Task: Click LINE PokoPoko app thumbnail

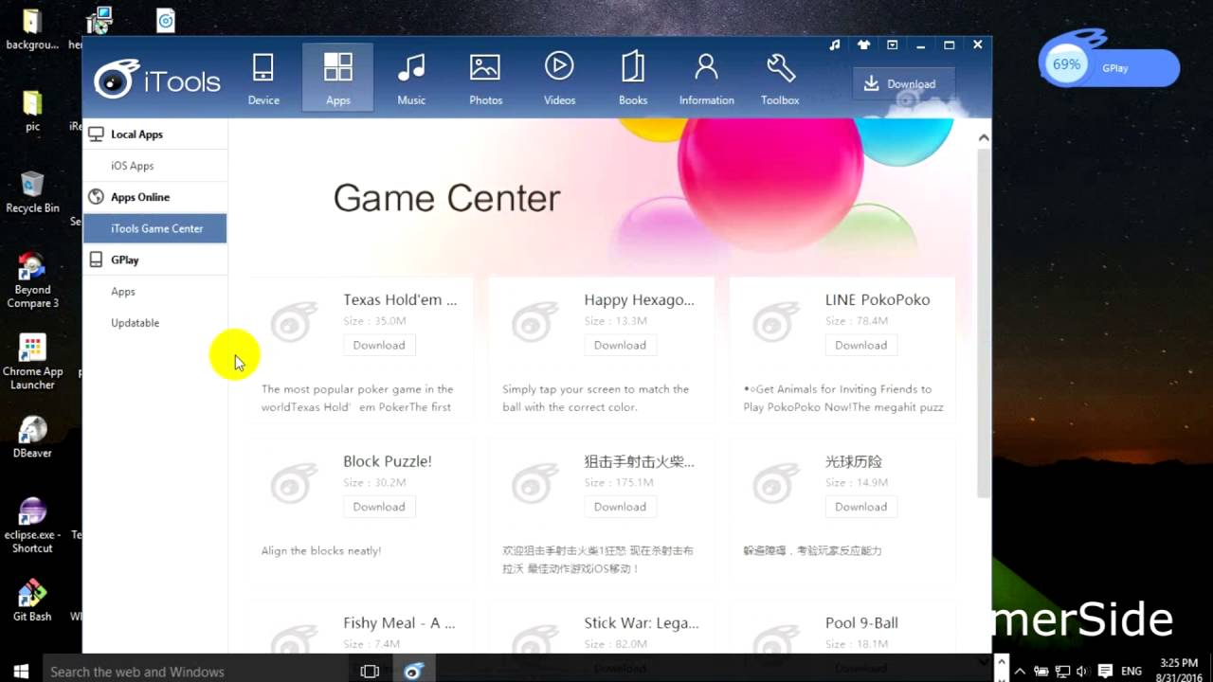Action: point(776,324)
